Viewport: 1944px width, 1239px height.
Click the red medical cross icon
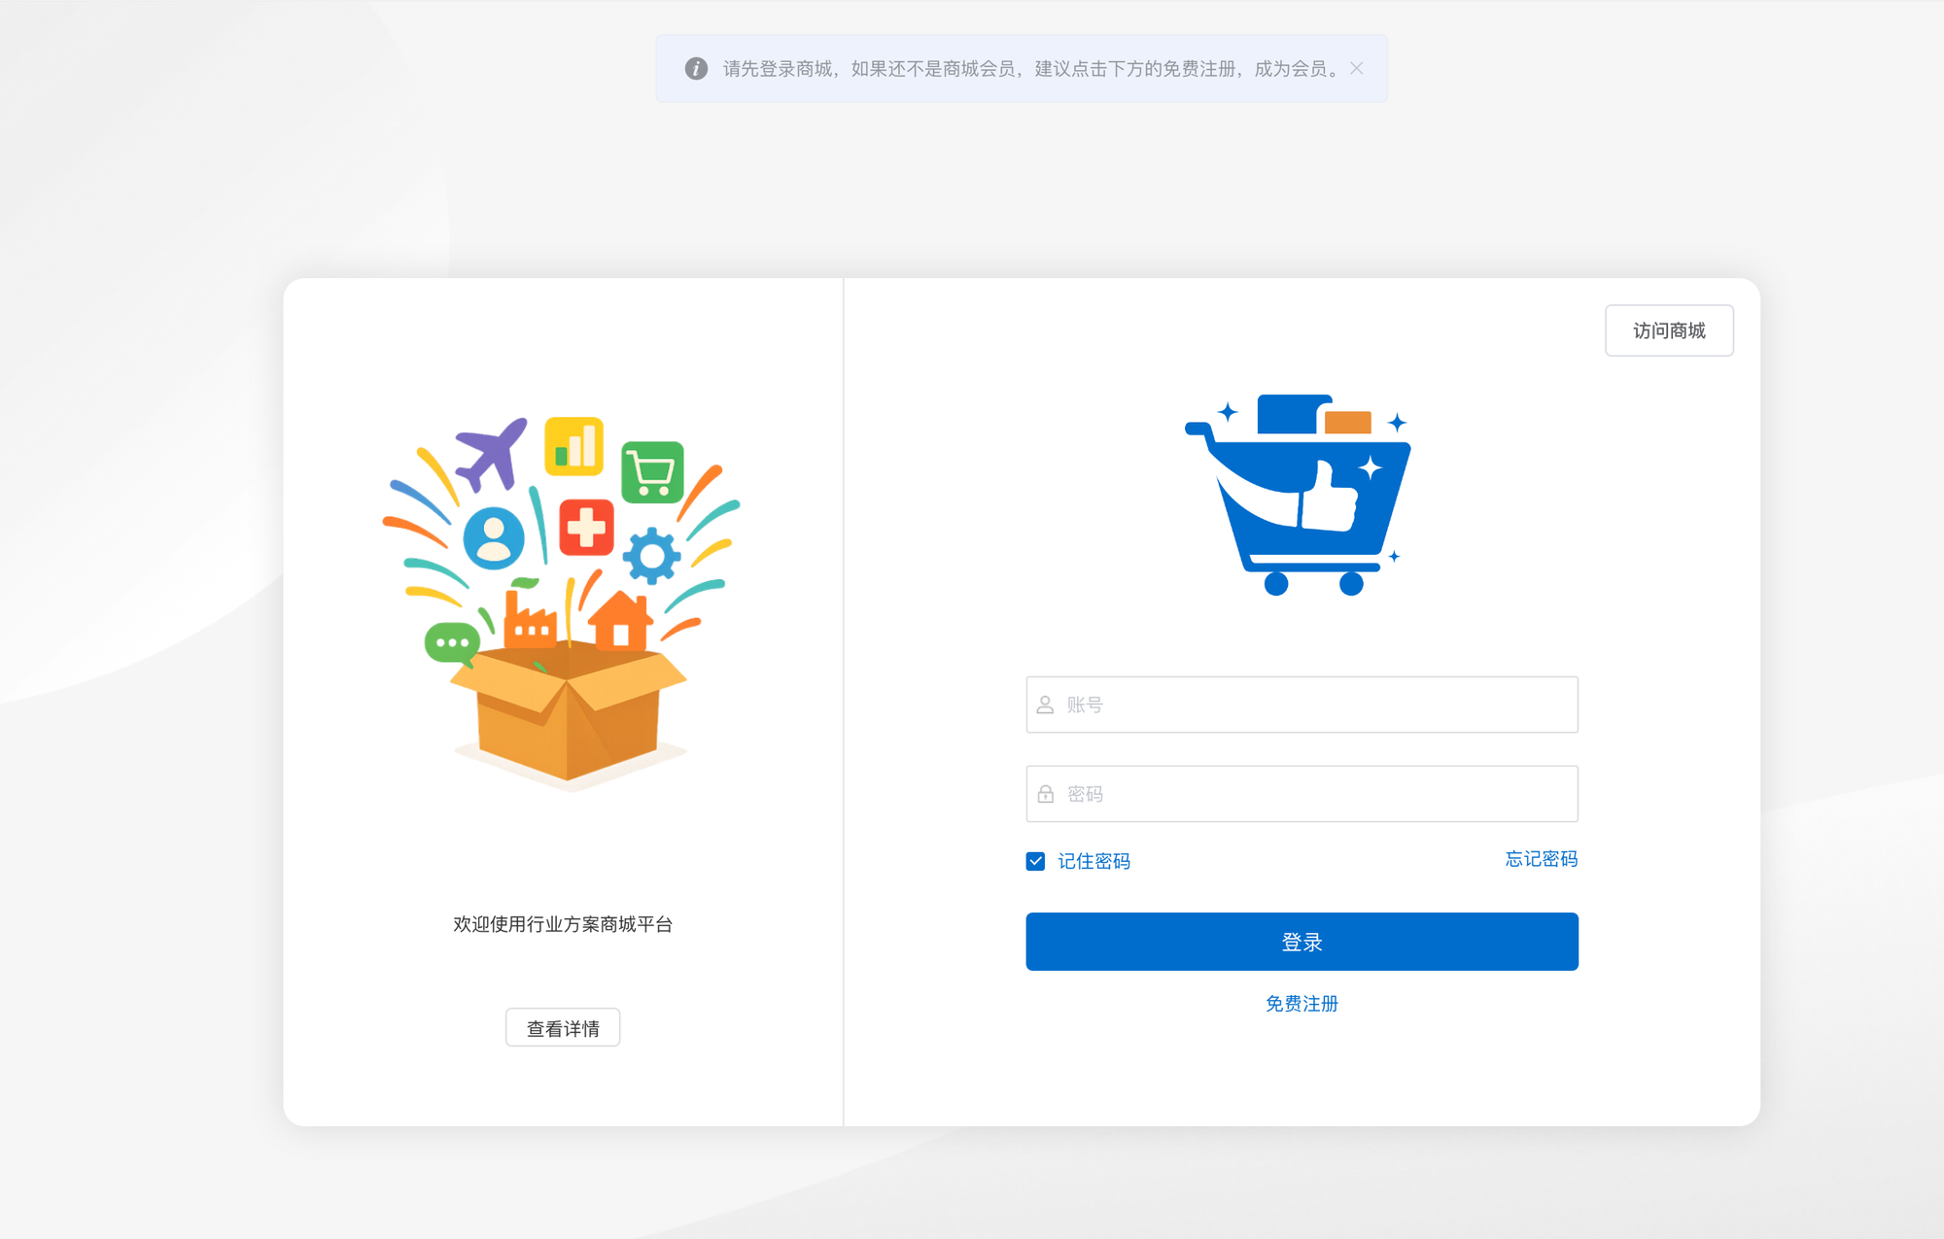click(x=586, y=528)
